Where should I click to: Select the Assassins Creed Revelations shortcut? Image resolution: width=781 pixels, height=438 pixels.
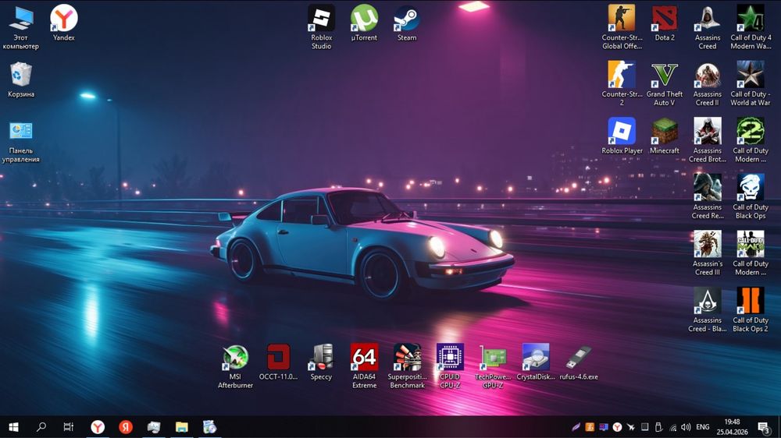click(x=708, y=197)
